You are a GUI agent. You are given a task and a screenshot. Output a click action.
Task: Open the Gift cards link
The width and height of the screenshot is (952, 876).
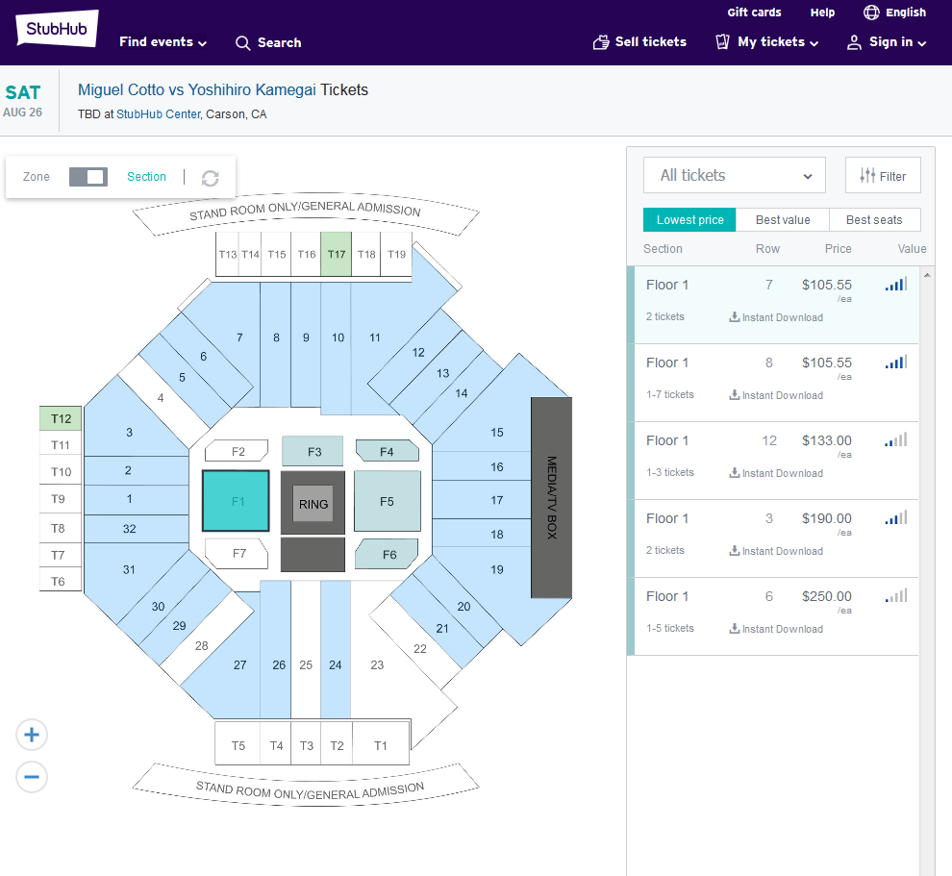point(754,13)
